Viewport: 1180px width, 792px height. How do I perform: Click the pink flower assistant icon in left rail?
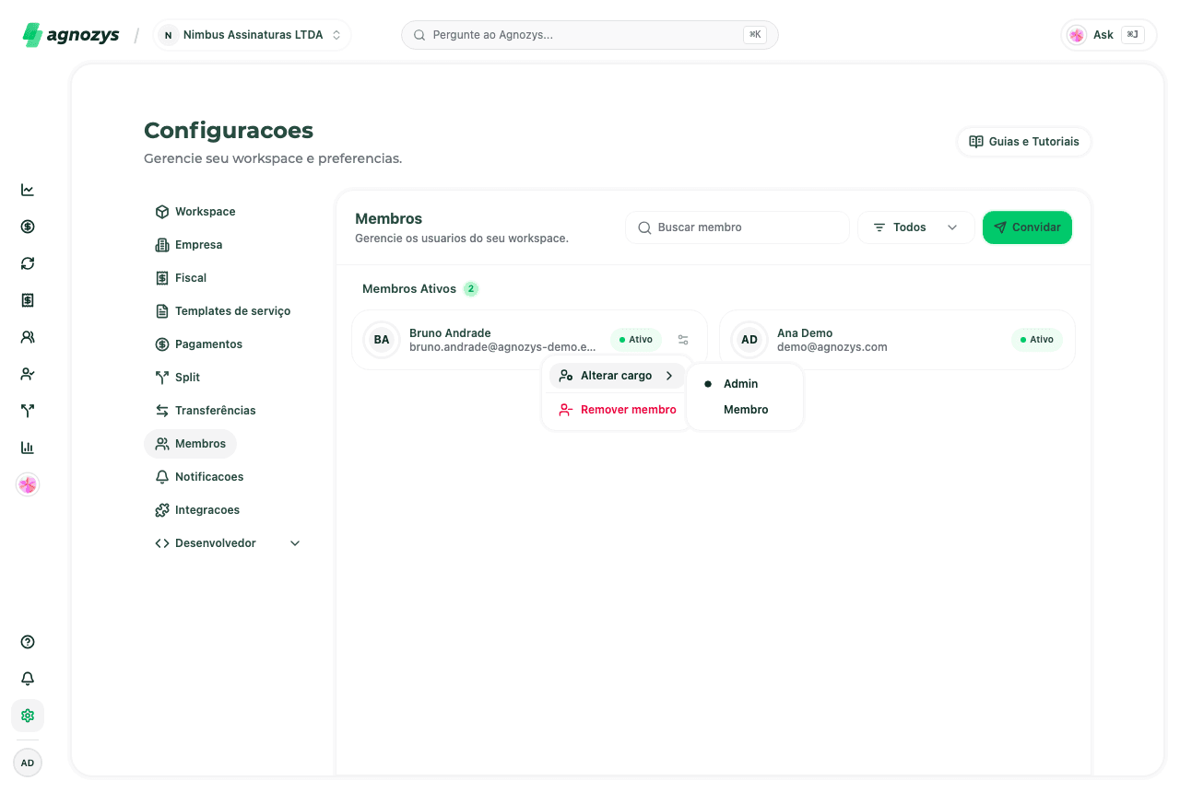pyautogui.click(x=28, y=484)
